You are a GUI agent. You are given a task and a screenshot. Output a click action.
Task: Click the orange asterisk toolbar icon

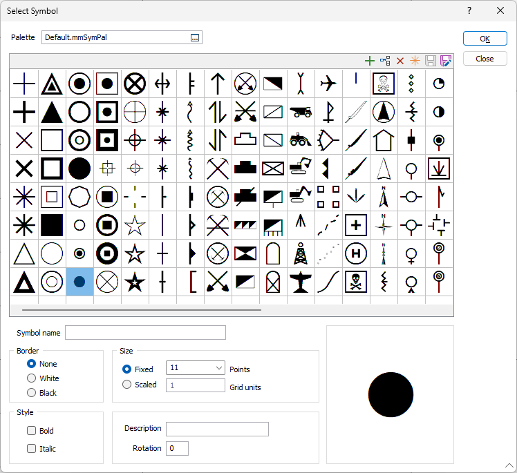415,61
